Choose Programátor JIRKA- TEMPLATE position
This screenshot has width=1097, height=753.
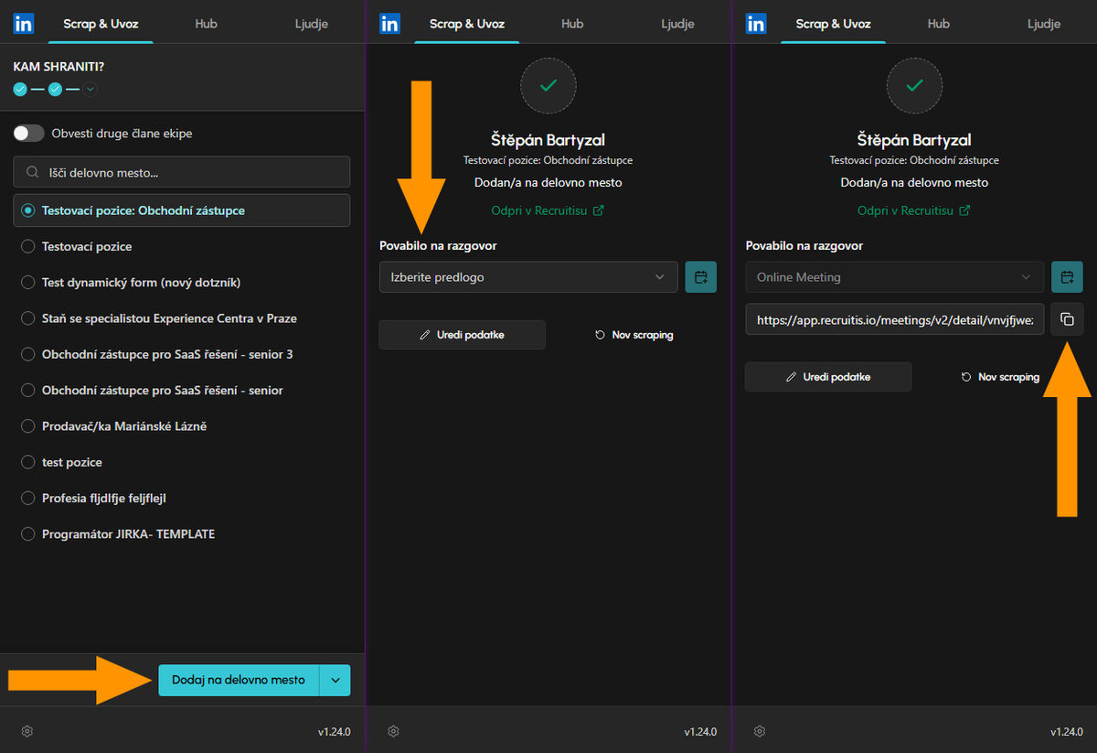click(x=182, y=533)
